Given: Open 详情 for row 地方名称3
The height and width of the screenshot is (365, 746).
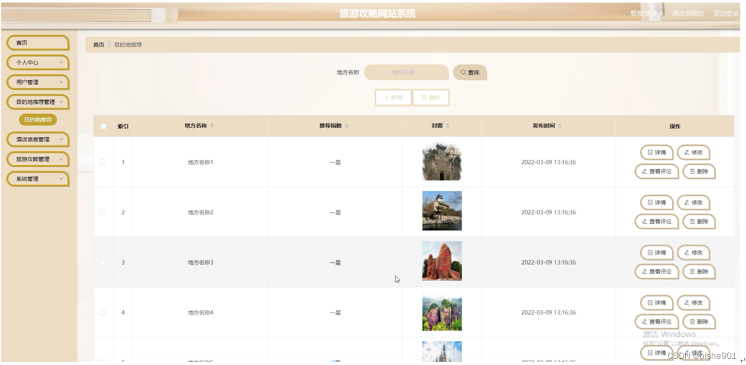Looking at the screenshot, I should click(x=656, y=252).
